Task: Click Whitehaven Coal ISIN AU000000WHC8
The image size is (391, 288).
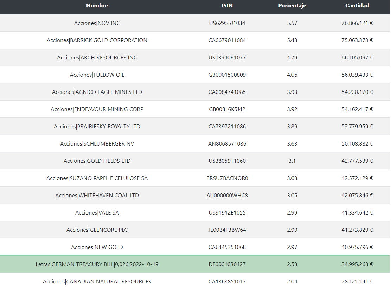Action: (x=227, y=196)
